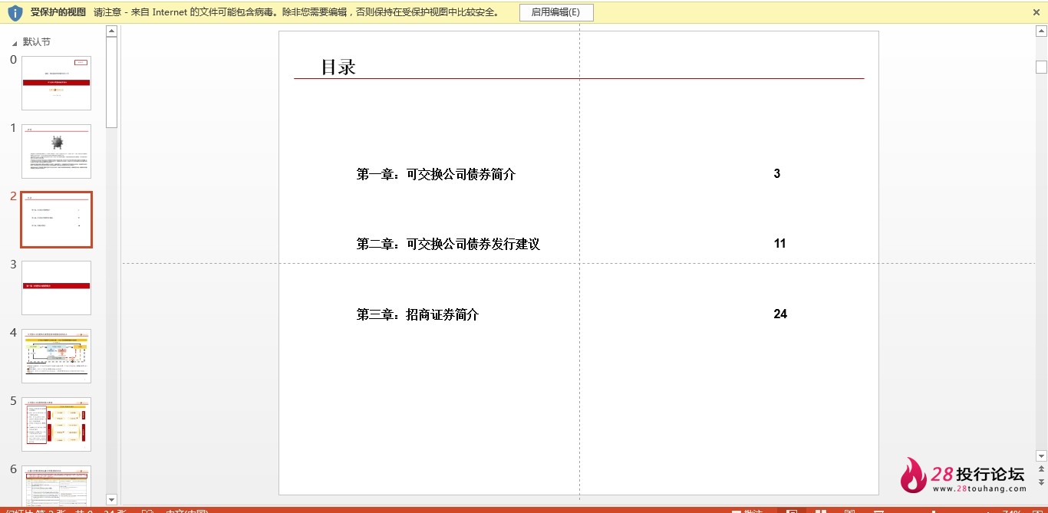1048x513 pixels.
Task: Click thumbnail panel scroll-down arrow
Action: (111, 500)
